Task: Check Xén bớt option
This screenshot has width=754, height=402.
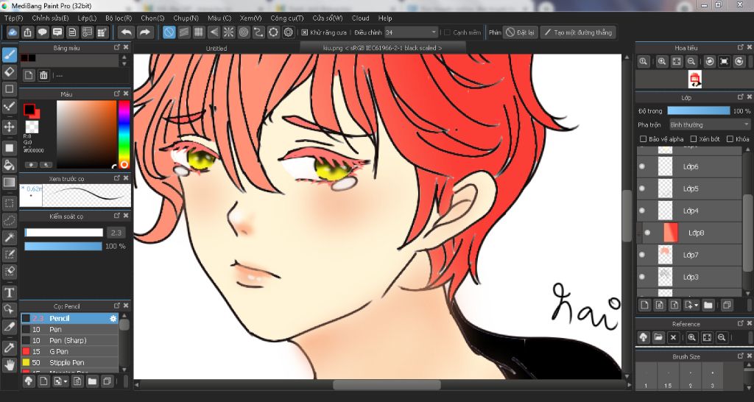Action: click(694, 139)
